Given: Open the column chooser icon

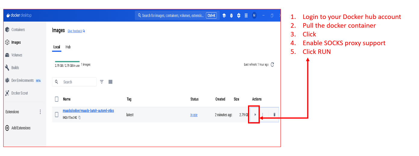Looking at the screenshot, I should (110, 82).
